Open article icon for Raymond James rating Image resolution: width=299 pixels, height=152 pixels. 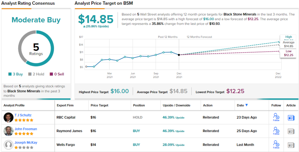[291, 131]
